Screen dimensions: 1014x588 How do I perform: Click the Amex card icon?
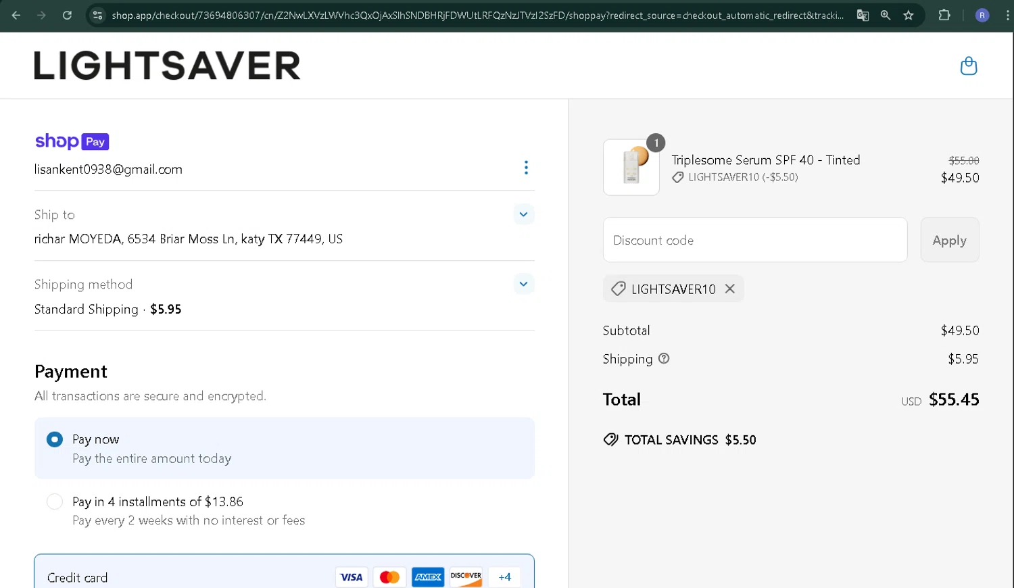pos(428,577)
